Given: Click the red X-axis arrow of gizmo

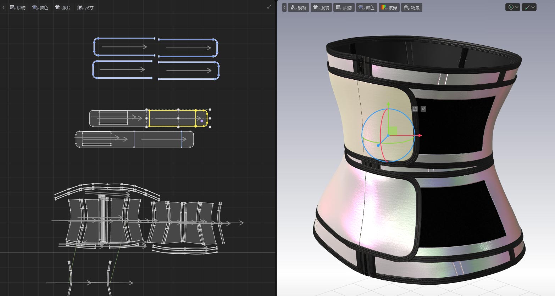Looking at the screenshot, I should (x=419, y=135).
